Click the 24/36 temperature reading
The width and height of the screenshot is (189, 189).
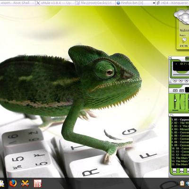tap(184, 46)
